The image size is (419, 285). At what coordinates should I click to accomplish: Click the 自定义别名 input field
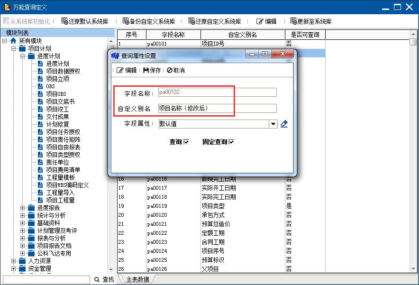tap(217, 109)
